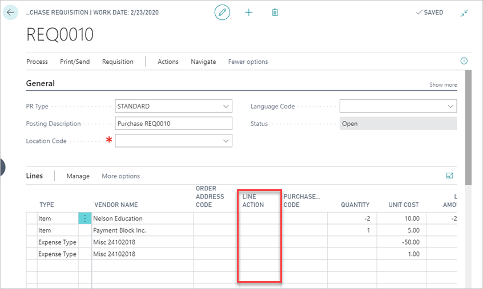This screenshot has height=289, width=483.
Task: Open the Print/Send menu
Action: [x=75, y=62]
